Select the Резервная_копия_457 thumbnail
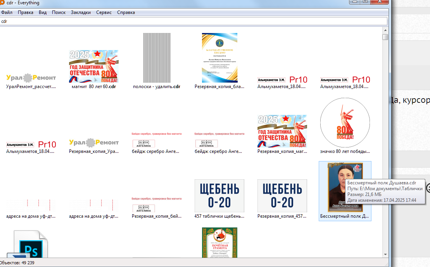Screen dimensions: 430x267 (x=282, y=196)
